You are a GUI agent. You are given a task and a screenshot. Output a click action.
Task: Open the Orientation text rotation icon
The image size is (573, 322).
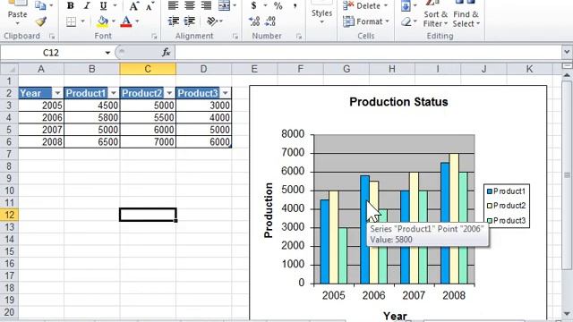tap(212, 21)
